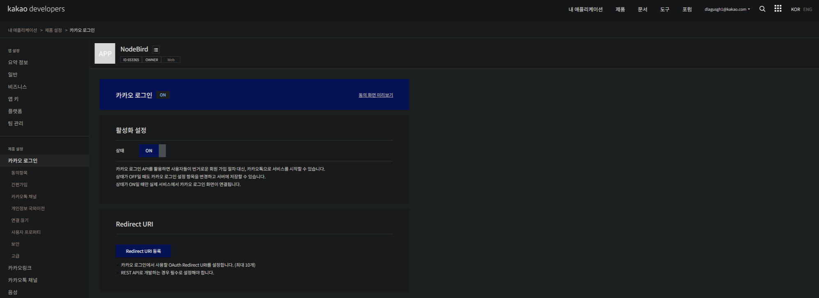
Task: Click the 카카오 로그인 breadcrumb text
Action: coord(82,30)
